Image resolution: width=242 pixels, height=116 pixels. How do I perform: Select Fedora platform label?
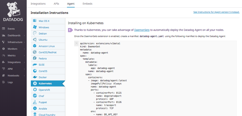click(x=43, y=59)
